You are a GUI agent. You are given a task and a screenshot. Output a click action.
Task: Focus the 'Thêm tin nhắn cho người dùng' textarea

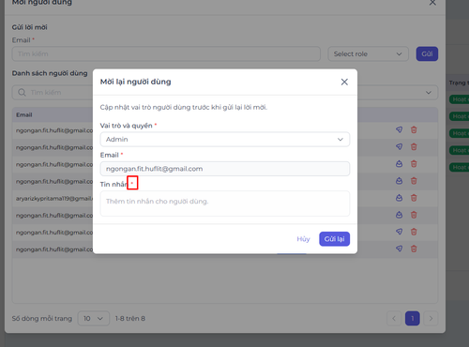(x=225, y=204)
